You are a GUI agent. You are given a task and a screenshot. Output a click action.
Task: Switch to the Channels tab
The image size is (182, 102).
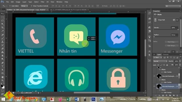pyautogui.click(x=166, y=55)
